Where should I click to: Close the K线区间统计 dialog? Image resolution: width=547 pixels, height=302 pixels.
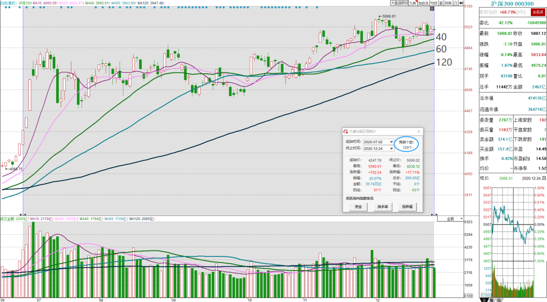[x=419, y=132]
